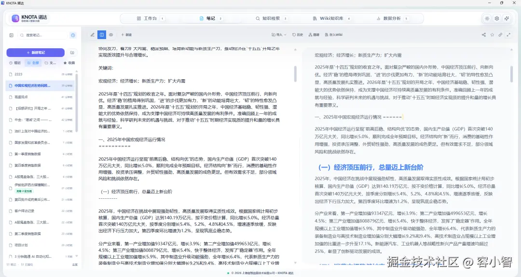Click the AI sparkle icon at top right
The height and width of the screenshot is (277, 521).
pos(507,18)
